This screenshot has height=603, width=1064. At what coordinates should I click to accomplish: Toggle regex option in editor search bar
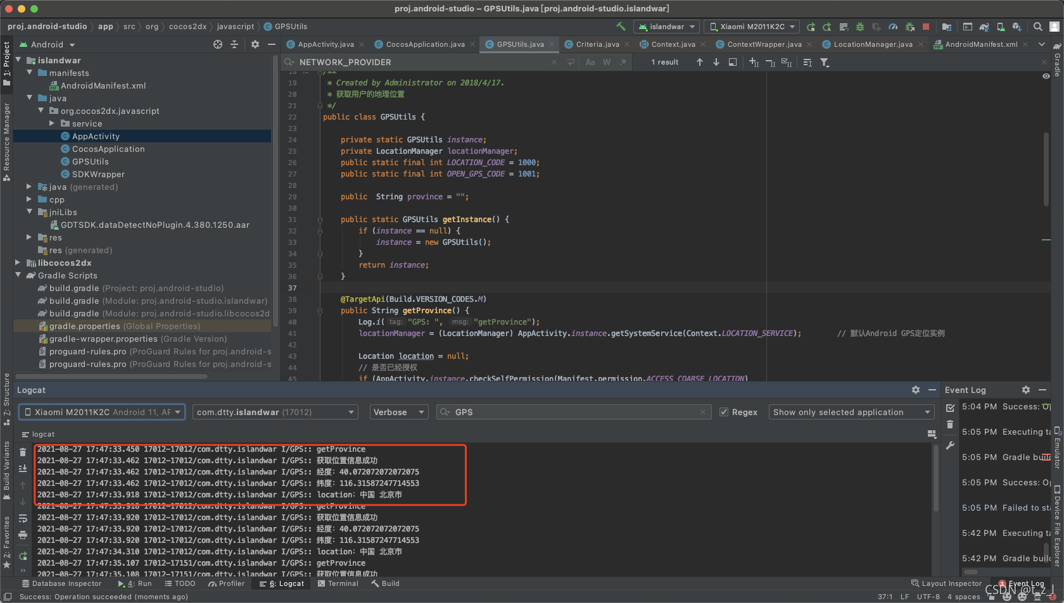[623, 62]
